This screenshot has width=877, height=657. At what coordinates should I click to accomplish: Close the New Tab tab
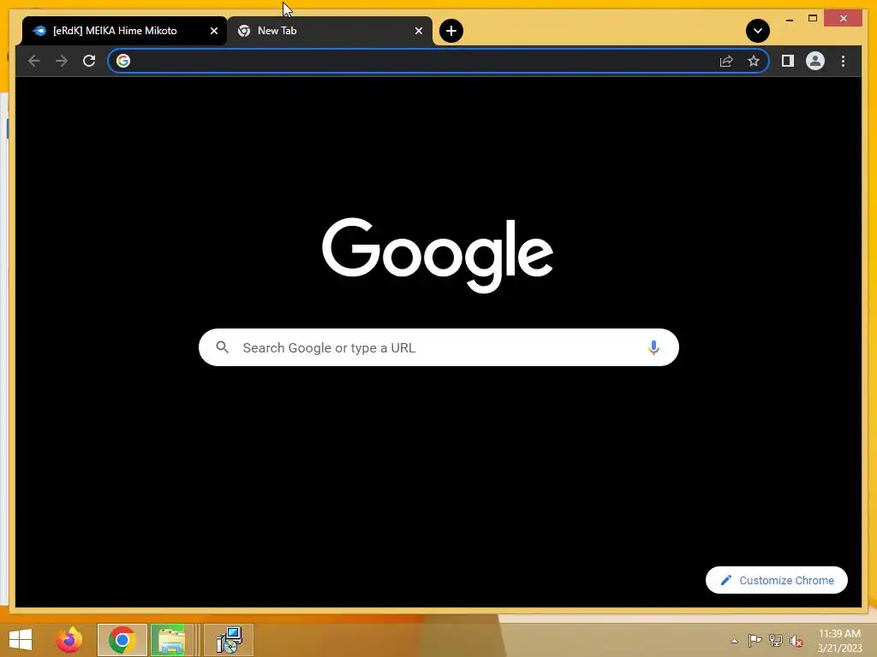click(x=418, y=31)
